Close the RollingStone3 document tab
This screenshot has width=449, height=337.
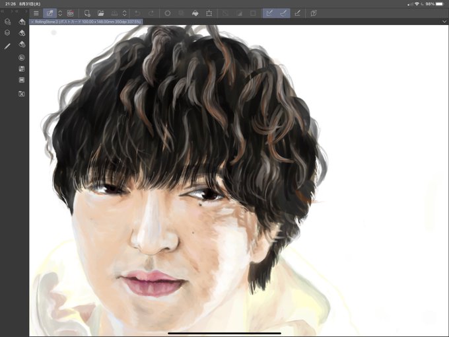32,22
